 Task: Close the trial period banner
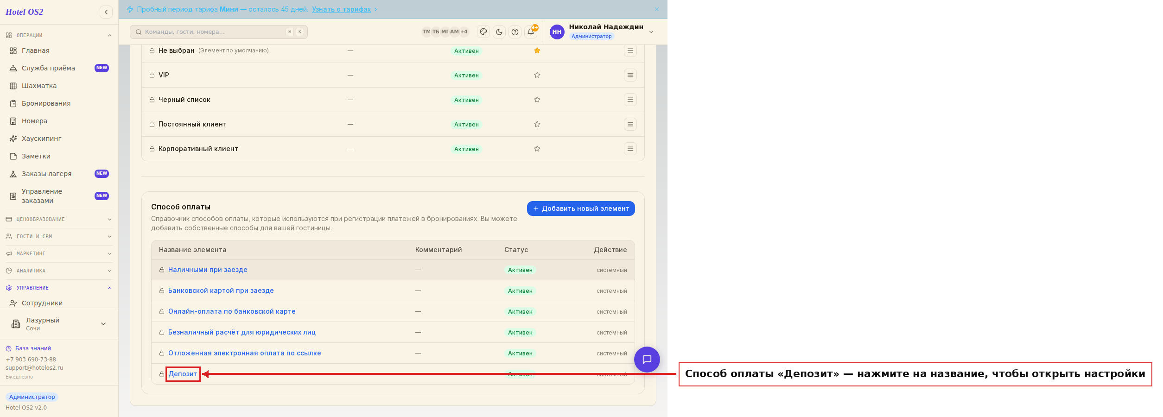coord(657,9)
